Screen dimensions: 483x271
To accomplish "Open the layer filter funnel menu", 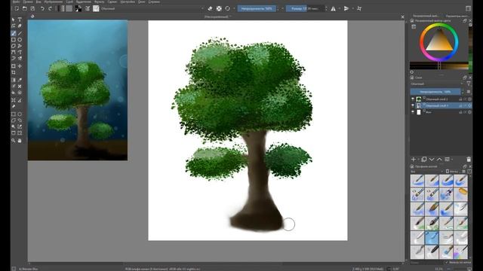I will tap(469, 84).
